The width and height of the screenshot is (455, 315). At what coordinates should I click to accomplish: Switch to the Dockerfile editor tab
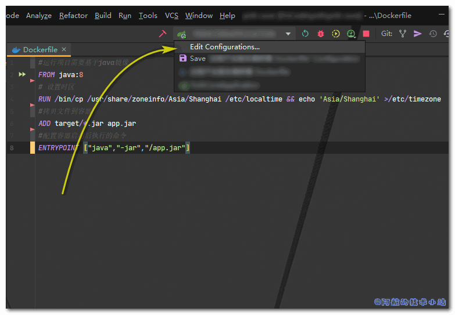(40, 50)
